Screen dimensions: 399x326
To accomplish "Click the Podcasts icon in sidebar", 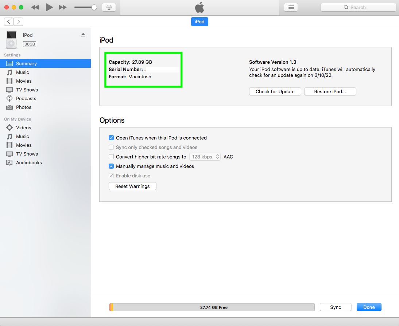I will coord(9,99).
